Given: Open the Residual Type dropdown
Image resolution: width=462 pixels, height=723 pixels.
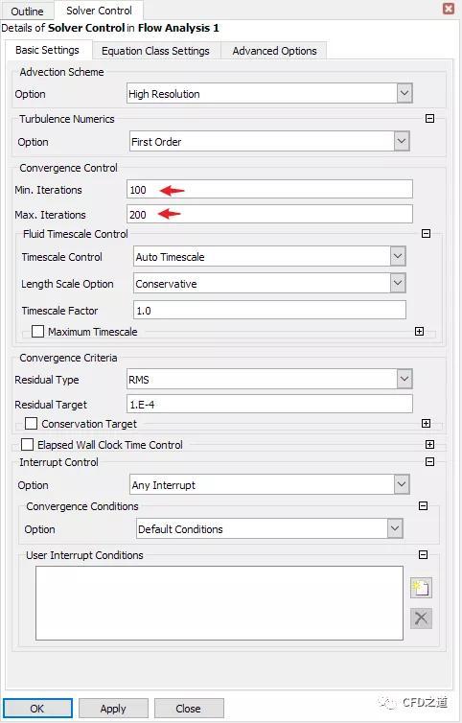Looking at the screenshot, I should [404, 379].
